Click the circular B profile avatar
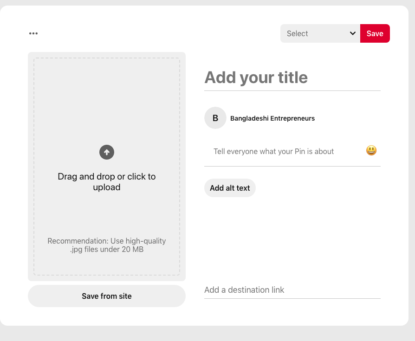Viewport: 415px width, 341px height. click(215, 118)
